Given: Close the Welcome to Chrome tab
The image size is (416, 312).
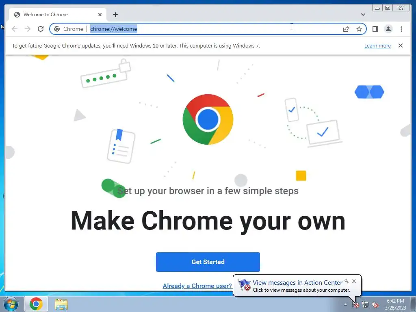Looking at the screenshot, I should 100,15.
